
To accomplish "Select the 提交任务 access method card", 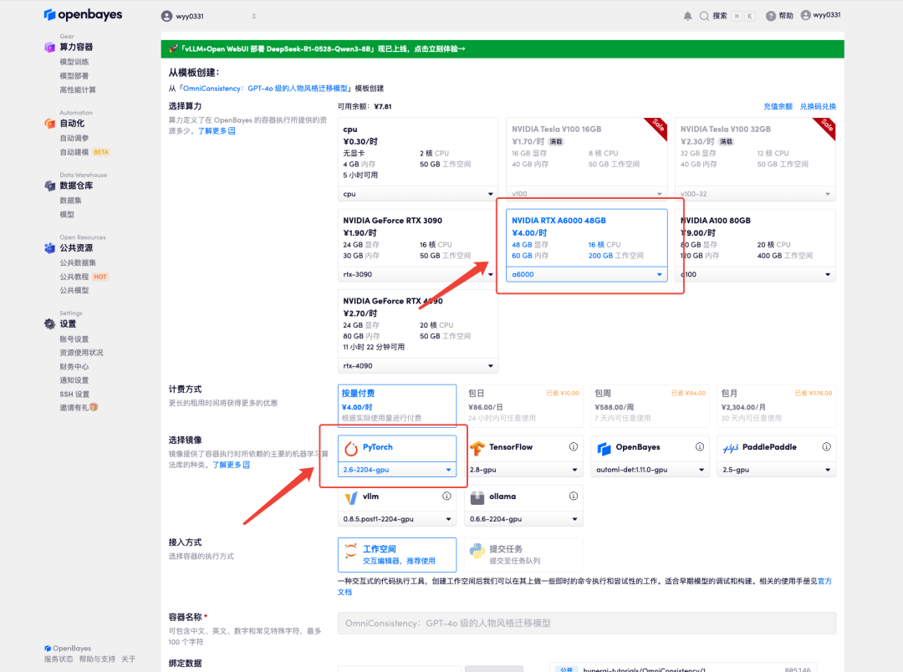I will coord(523,554).
